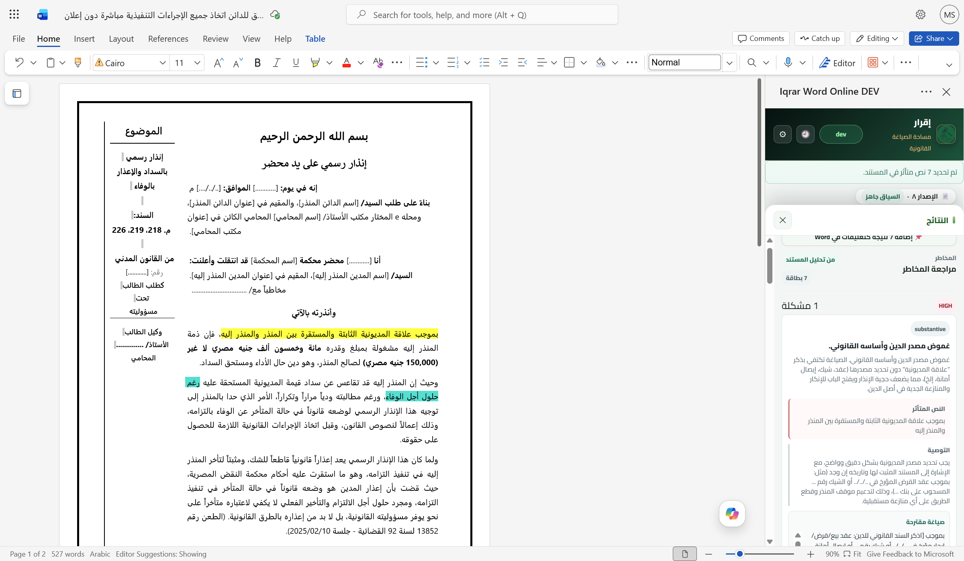Open the Comments pane

(x=761, y=39)
